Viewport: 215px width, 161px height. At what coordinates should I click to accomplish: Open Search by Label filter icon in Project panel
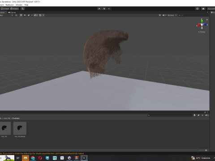click(198, 115)
